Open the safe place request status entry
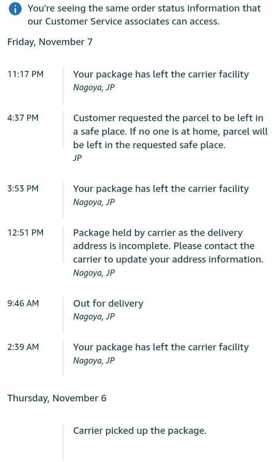 pyautogui.click(x=170, y=131)
